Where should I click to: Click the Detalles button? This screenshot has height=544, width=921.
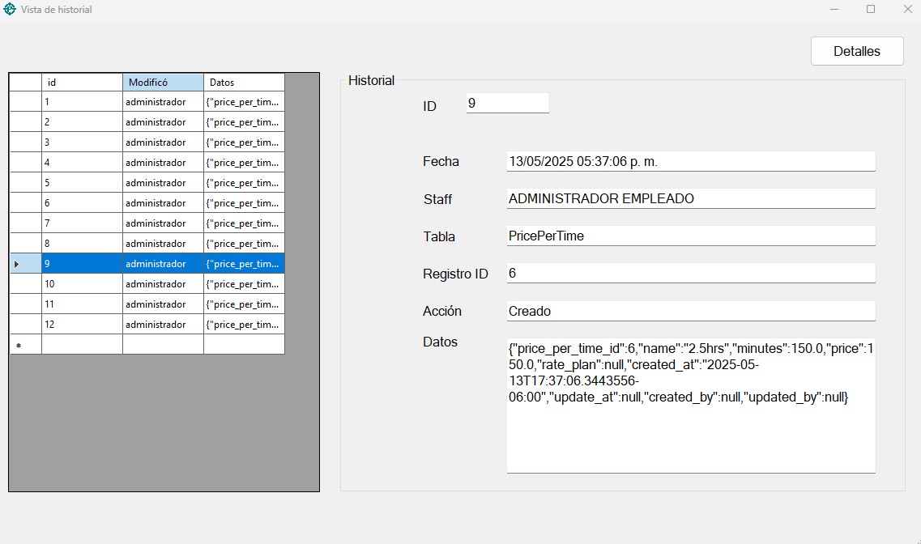856,51
